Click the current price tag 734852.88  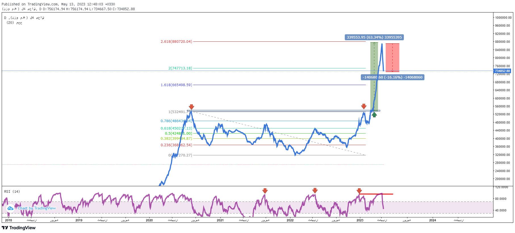click(x=502, y=71)
